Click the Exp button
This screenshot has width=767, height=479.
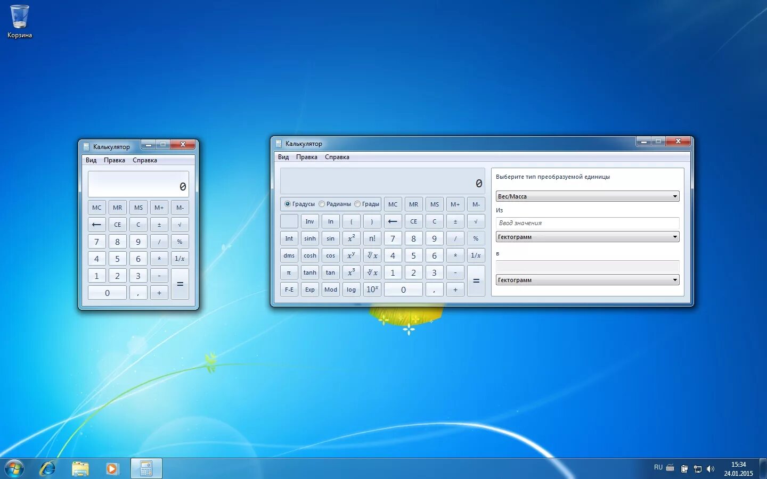(x=309, y=290)
